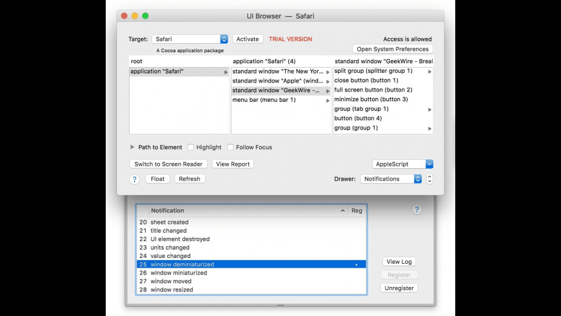Screen dimensions: 561x316
Task: Select full screen button (button 2) row
Action: click(383, 90)
